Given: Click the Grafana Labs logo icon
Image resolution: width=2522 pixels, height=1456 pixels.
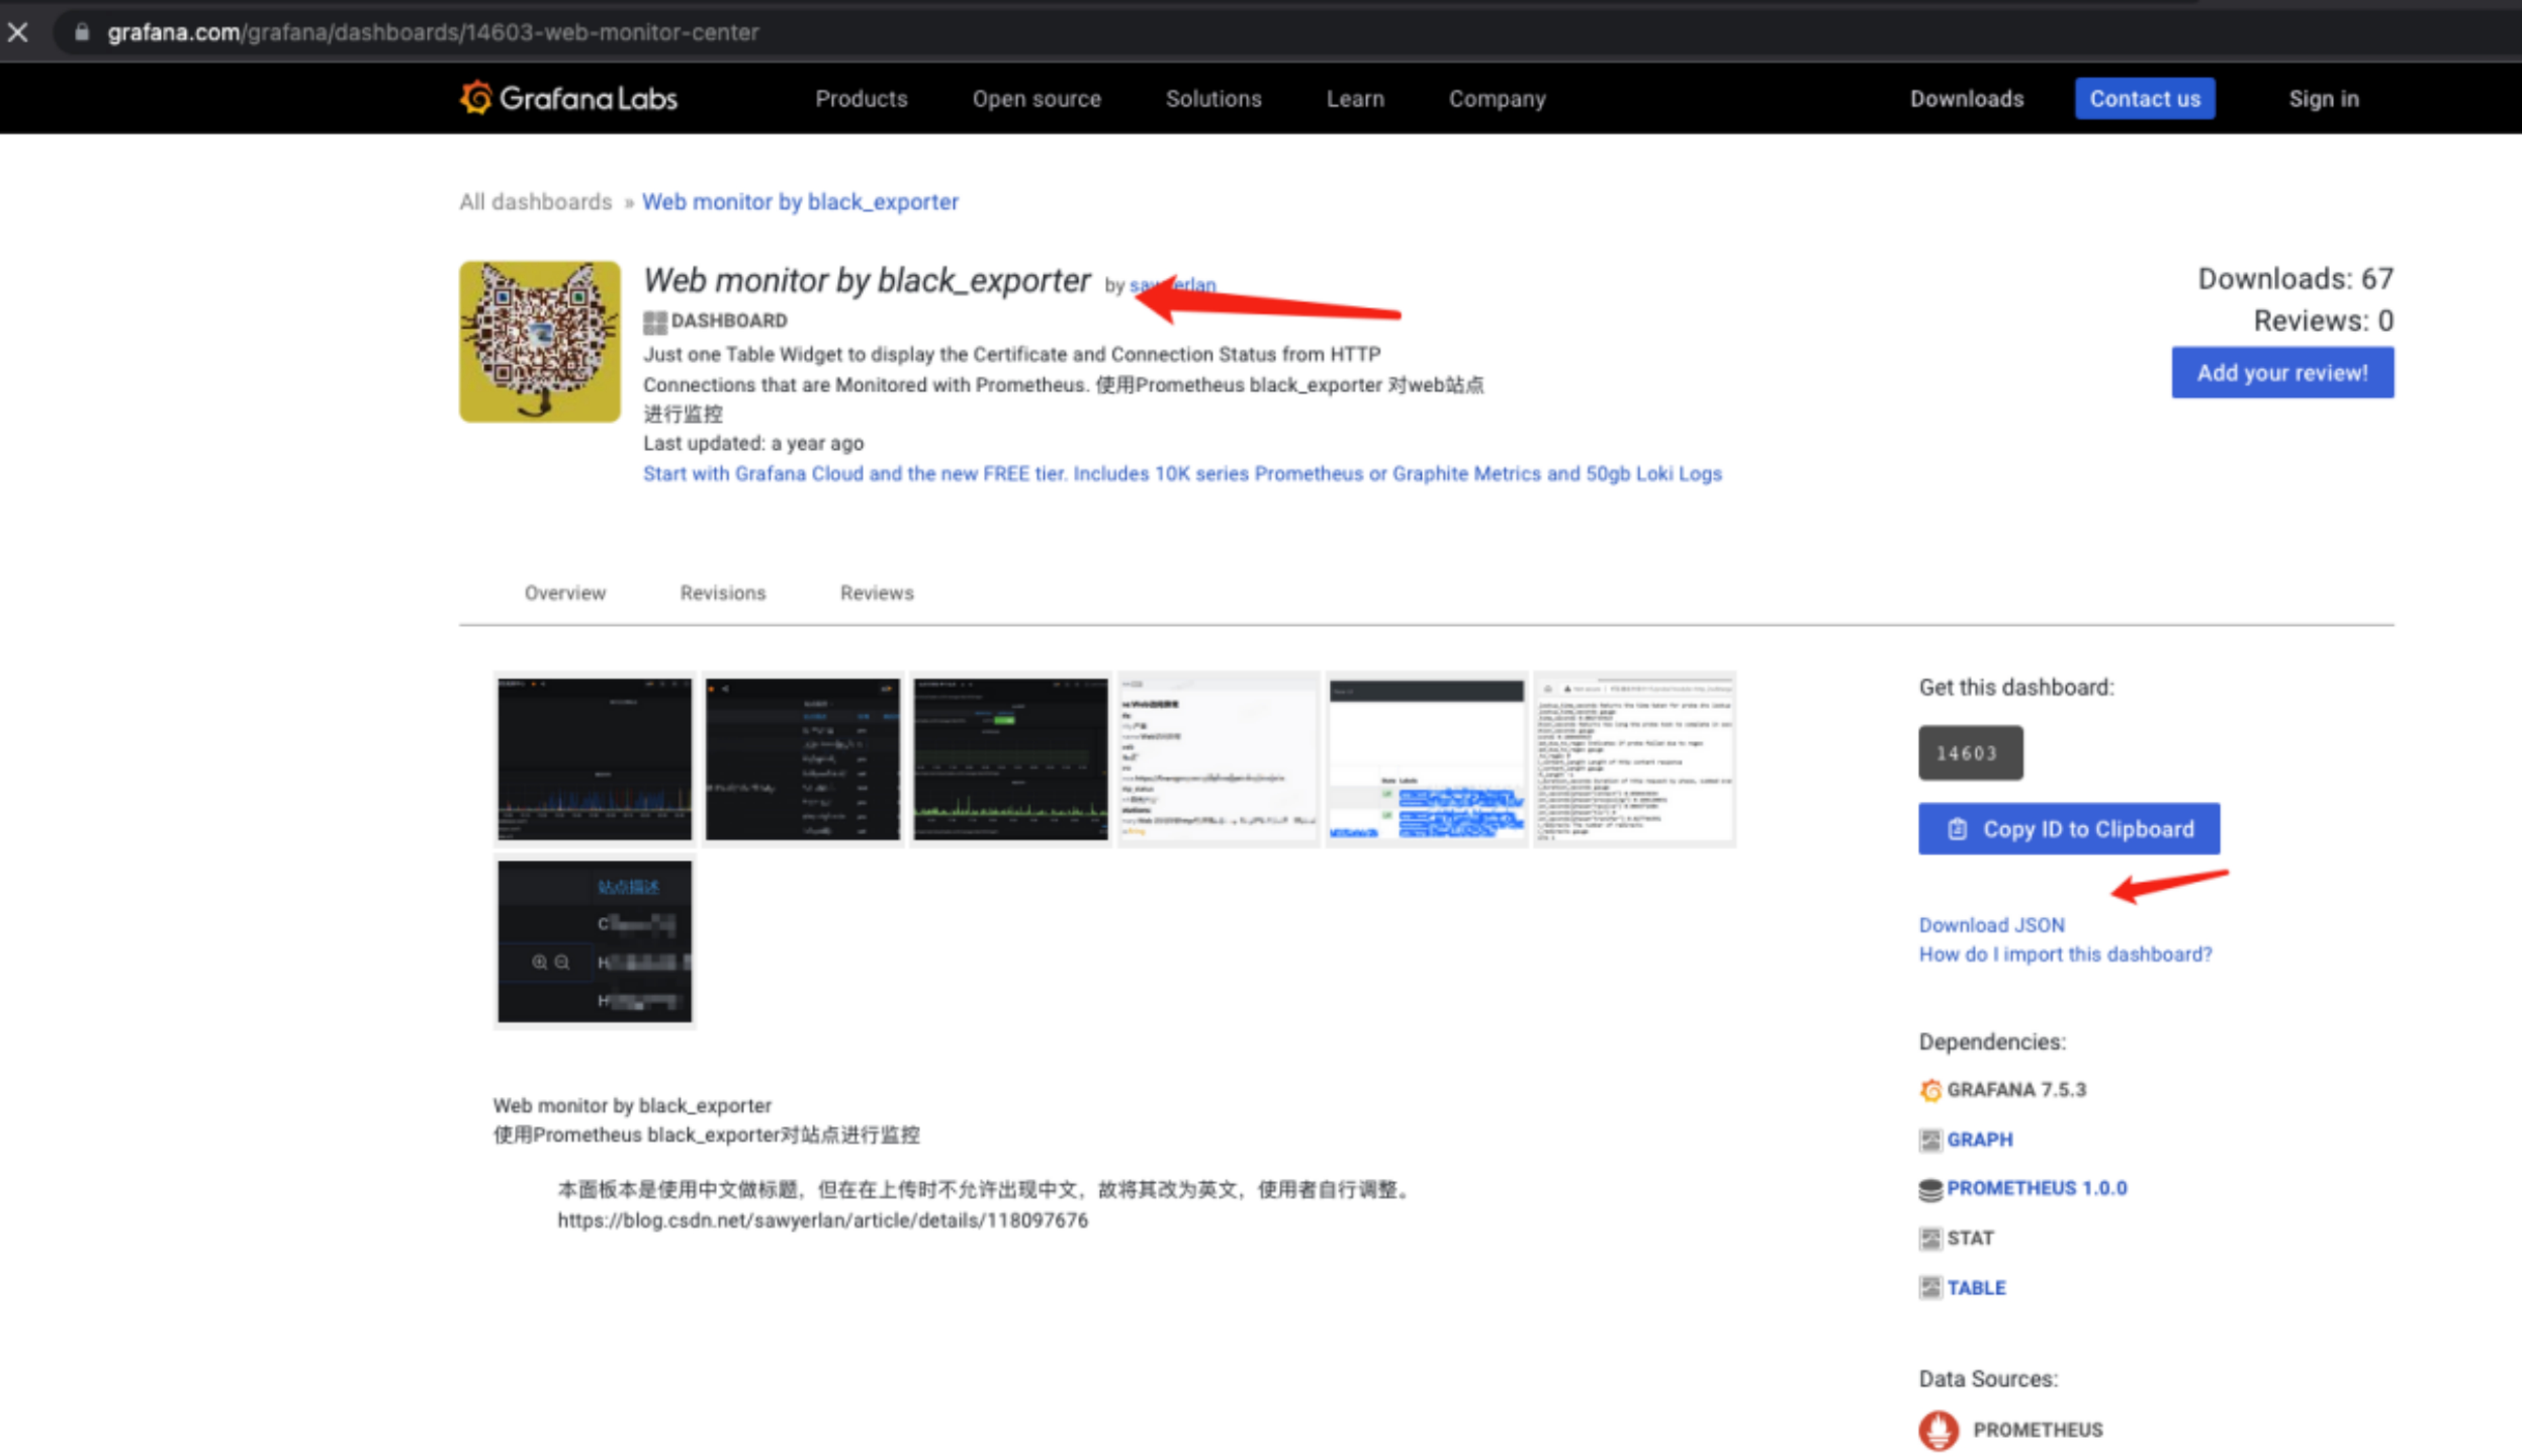Looking at the screenshot, I should point(476,98).
